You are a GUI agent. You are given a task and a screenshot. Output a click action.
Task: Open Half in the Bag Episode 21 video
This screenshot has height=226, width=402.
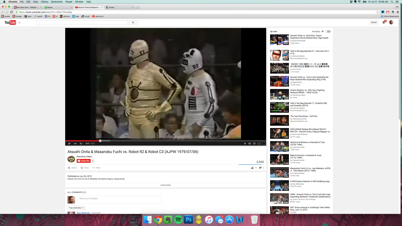[309, 52]
